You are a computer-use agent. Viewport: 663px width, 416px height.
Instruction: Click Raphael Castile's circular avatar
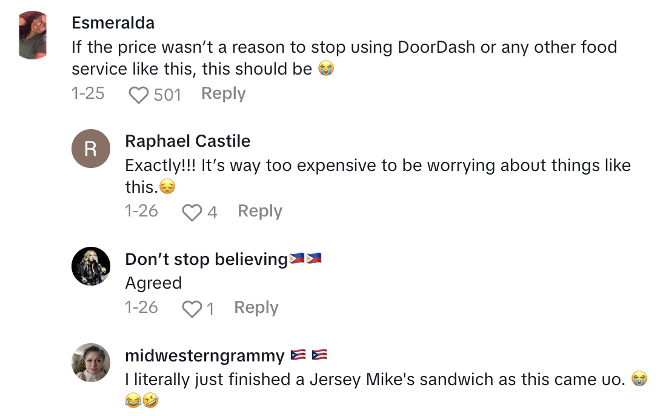(91, 148)
